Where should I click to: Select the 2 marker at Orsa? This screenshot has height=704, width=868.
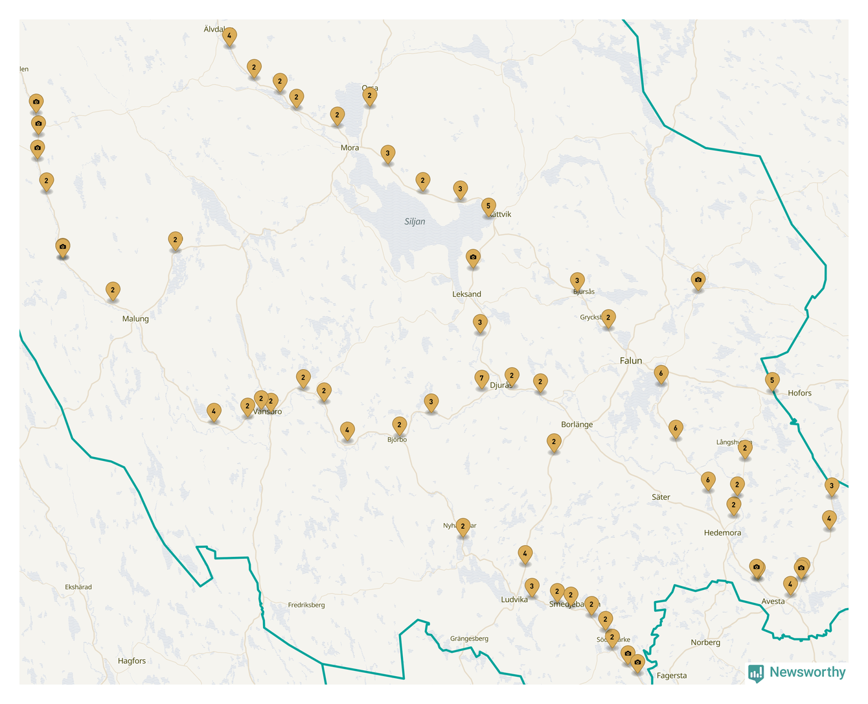(369, 96)
